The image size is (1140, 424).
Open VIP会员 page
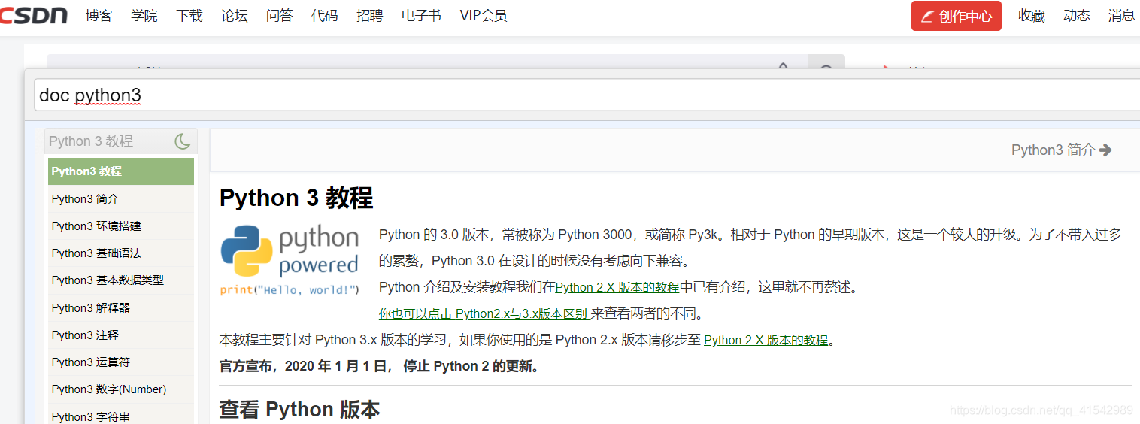tap(484, 16)
